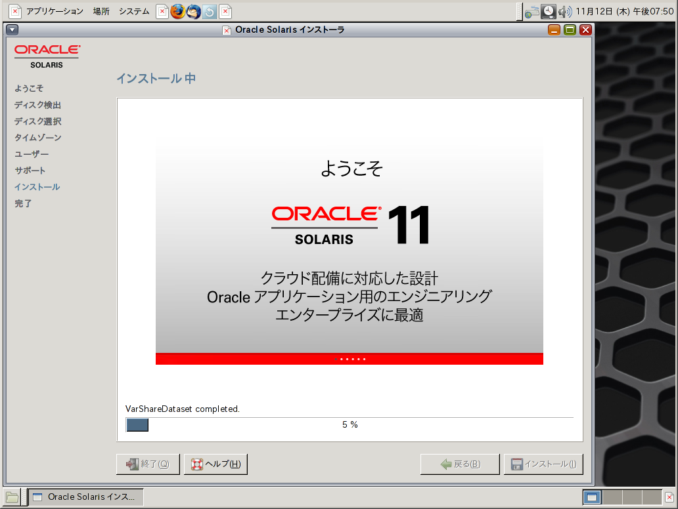Click the ディスク検出 step in sidebar
The height and width of the screenshot is (509, 678).
pos(37,105)
